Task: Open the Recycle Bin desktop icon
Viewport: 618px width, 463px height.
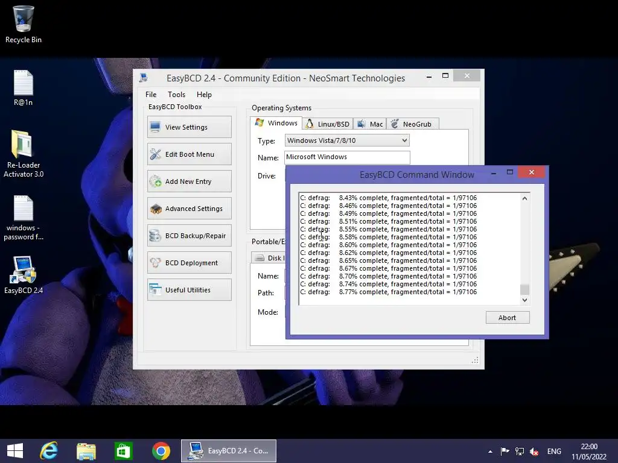Action: [24, 24]
